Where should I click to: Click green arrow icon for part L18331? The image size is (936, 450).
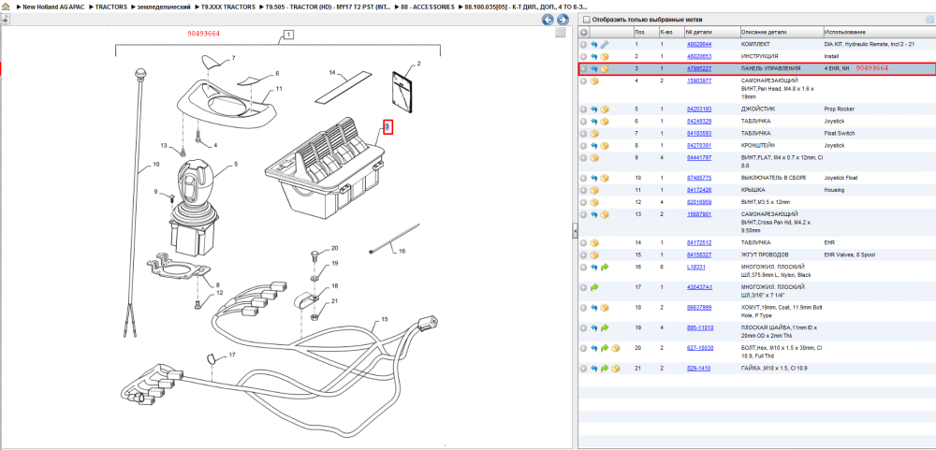click(x=604, y=268)
